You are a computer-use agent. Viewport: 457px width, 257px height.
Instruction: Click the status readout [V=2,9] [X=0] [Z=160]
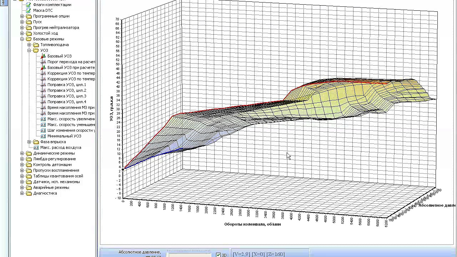(259, 254)
